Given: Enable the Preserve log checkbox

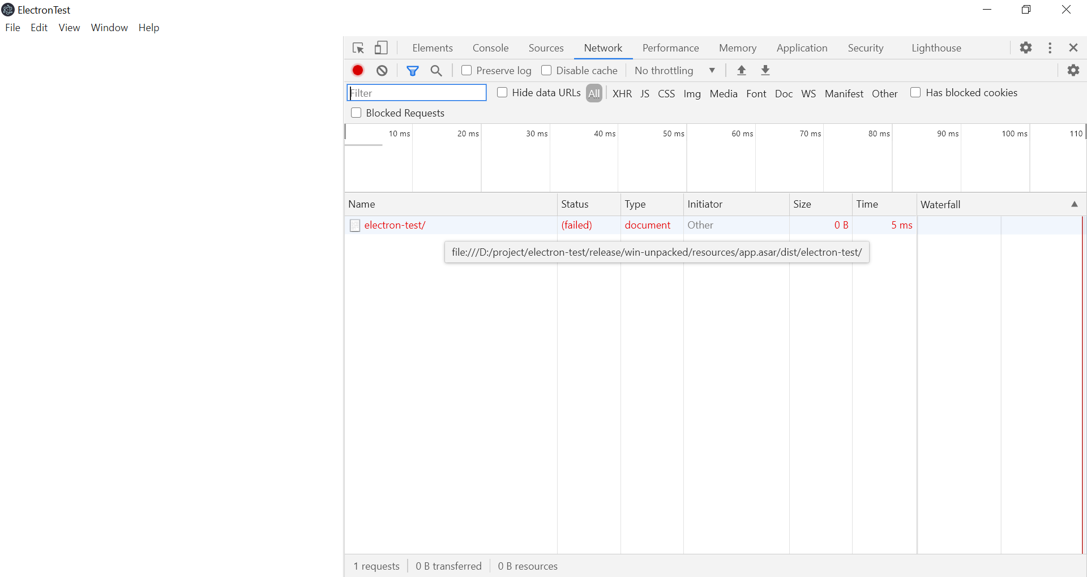Looking at the screenshot, I should coord(467,70).
